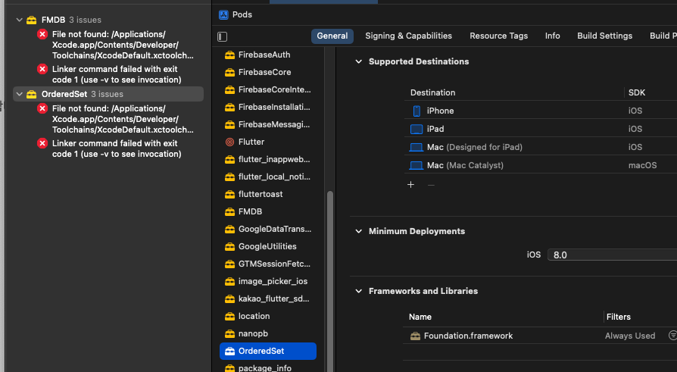The image size is (677, 372).
Task: Click the nanopb toolbox icon
Action: pos(229,333)
